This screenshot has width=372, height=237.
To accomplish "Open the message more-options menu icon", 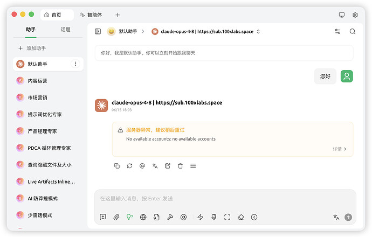I will (193, 166).
